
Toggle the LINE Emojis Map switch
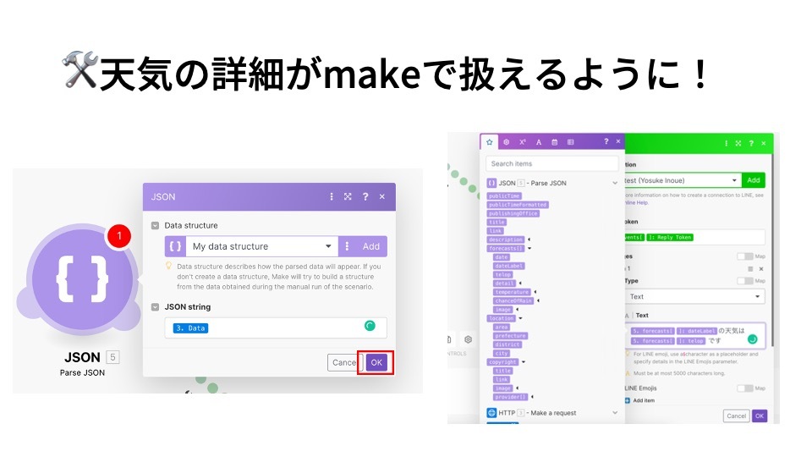[744, 388]
